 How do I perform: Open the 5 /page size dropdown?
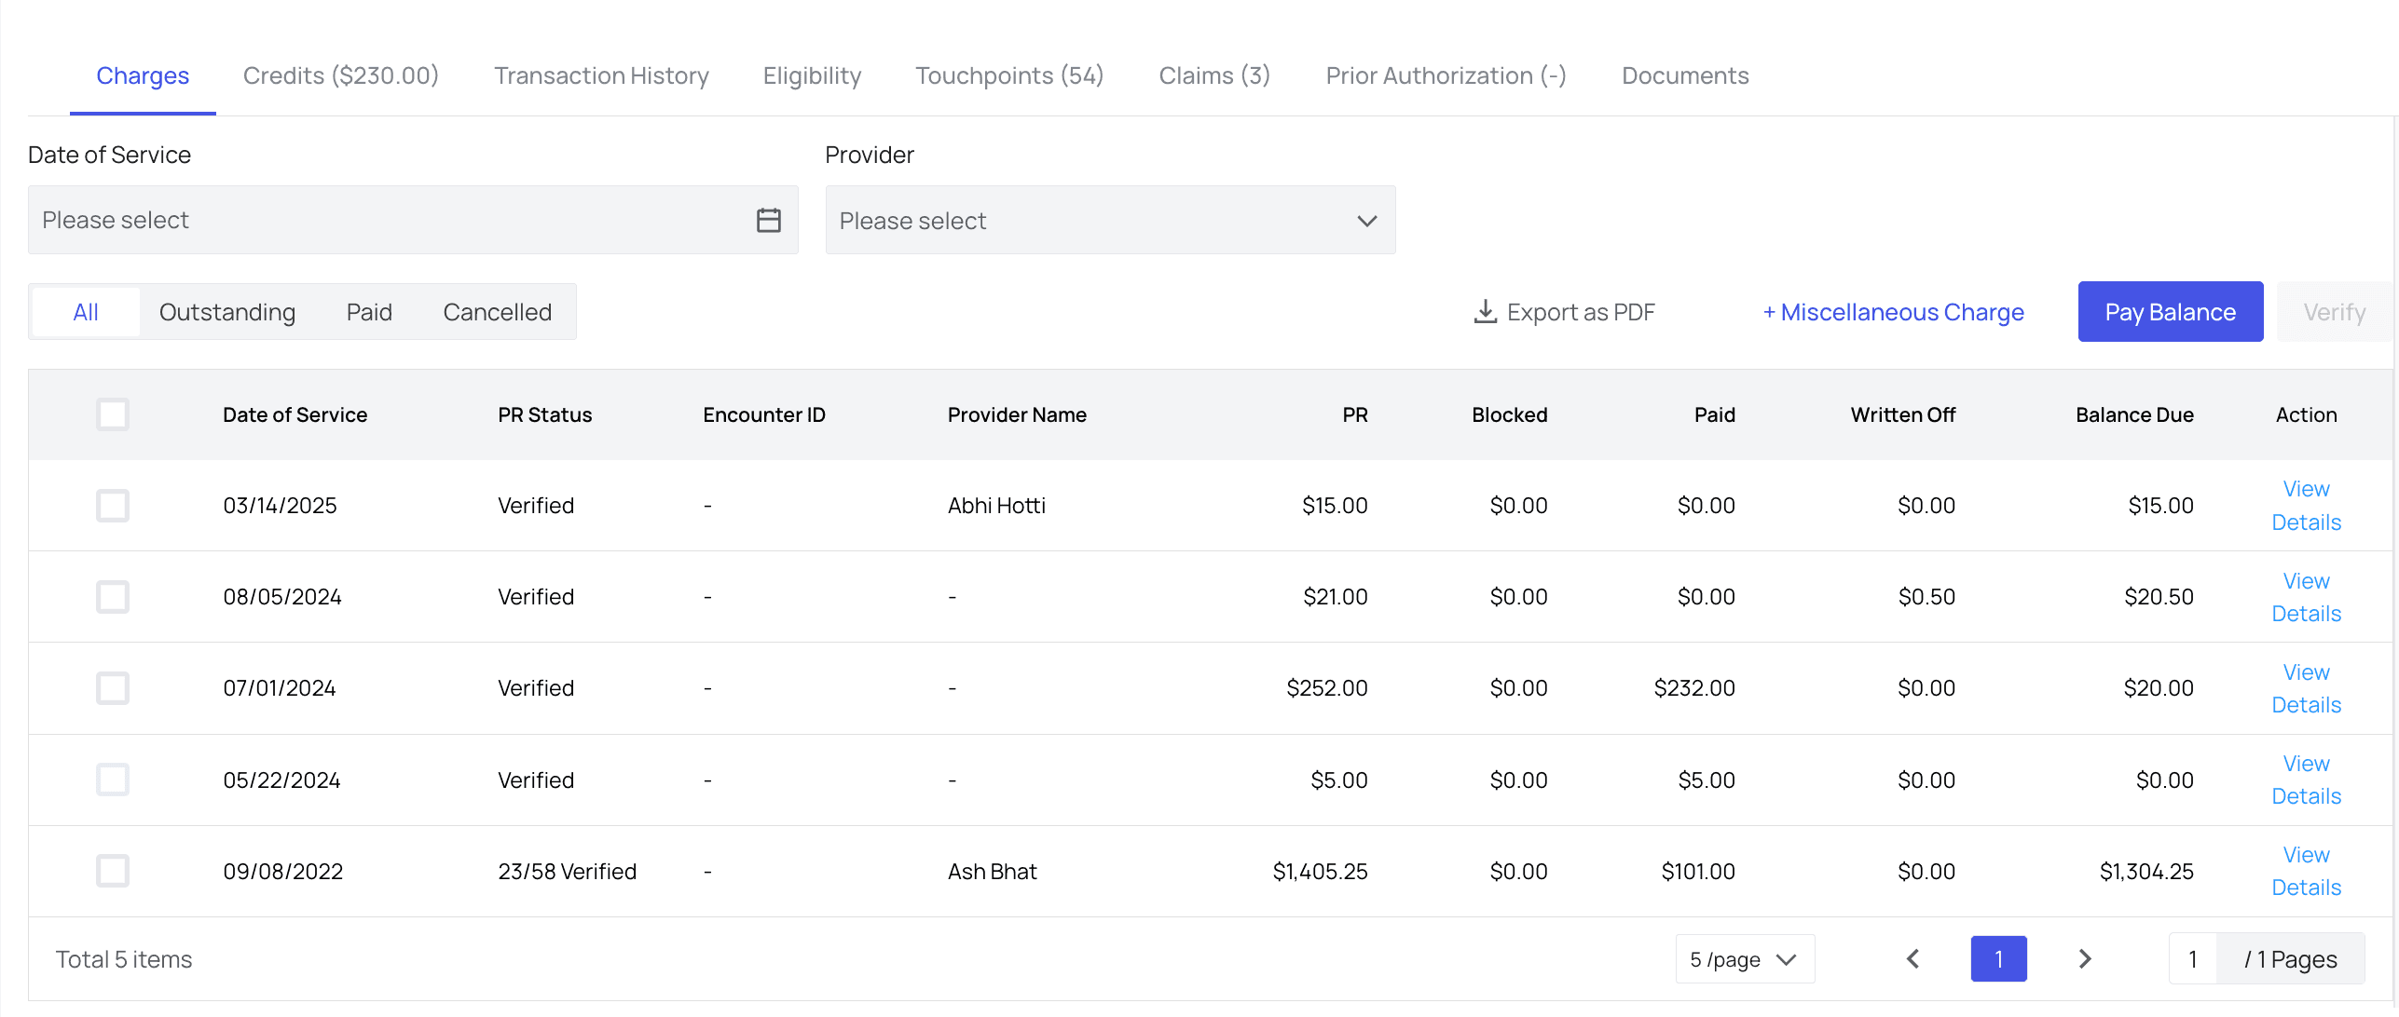[1744, 959]
